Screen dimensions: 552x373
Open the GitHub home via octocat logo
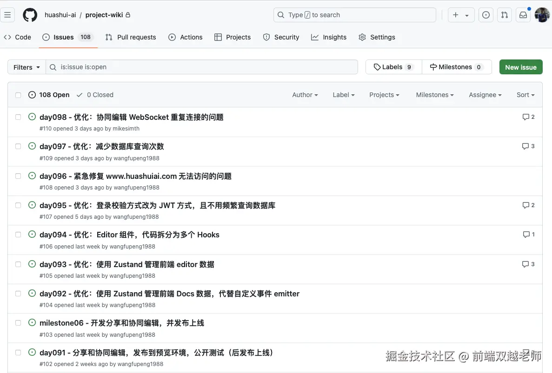[x=30, y=14]
